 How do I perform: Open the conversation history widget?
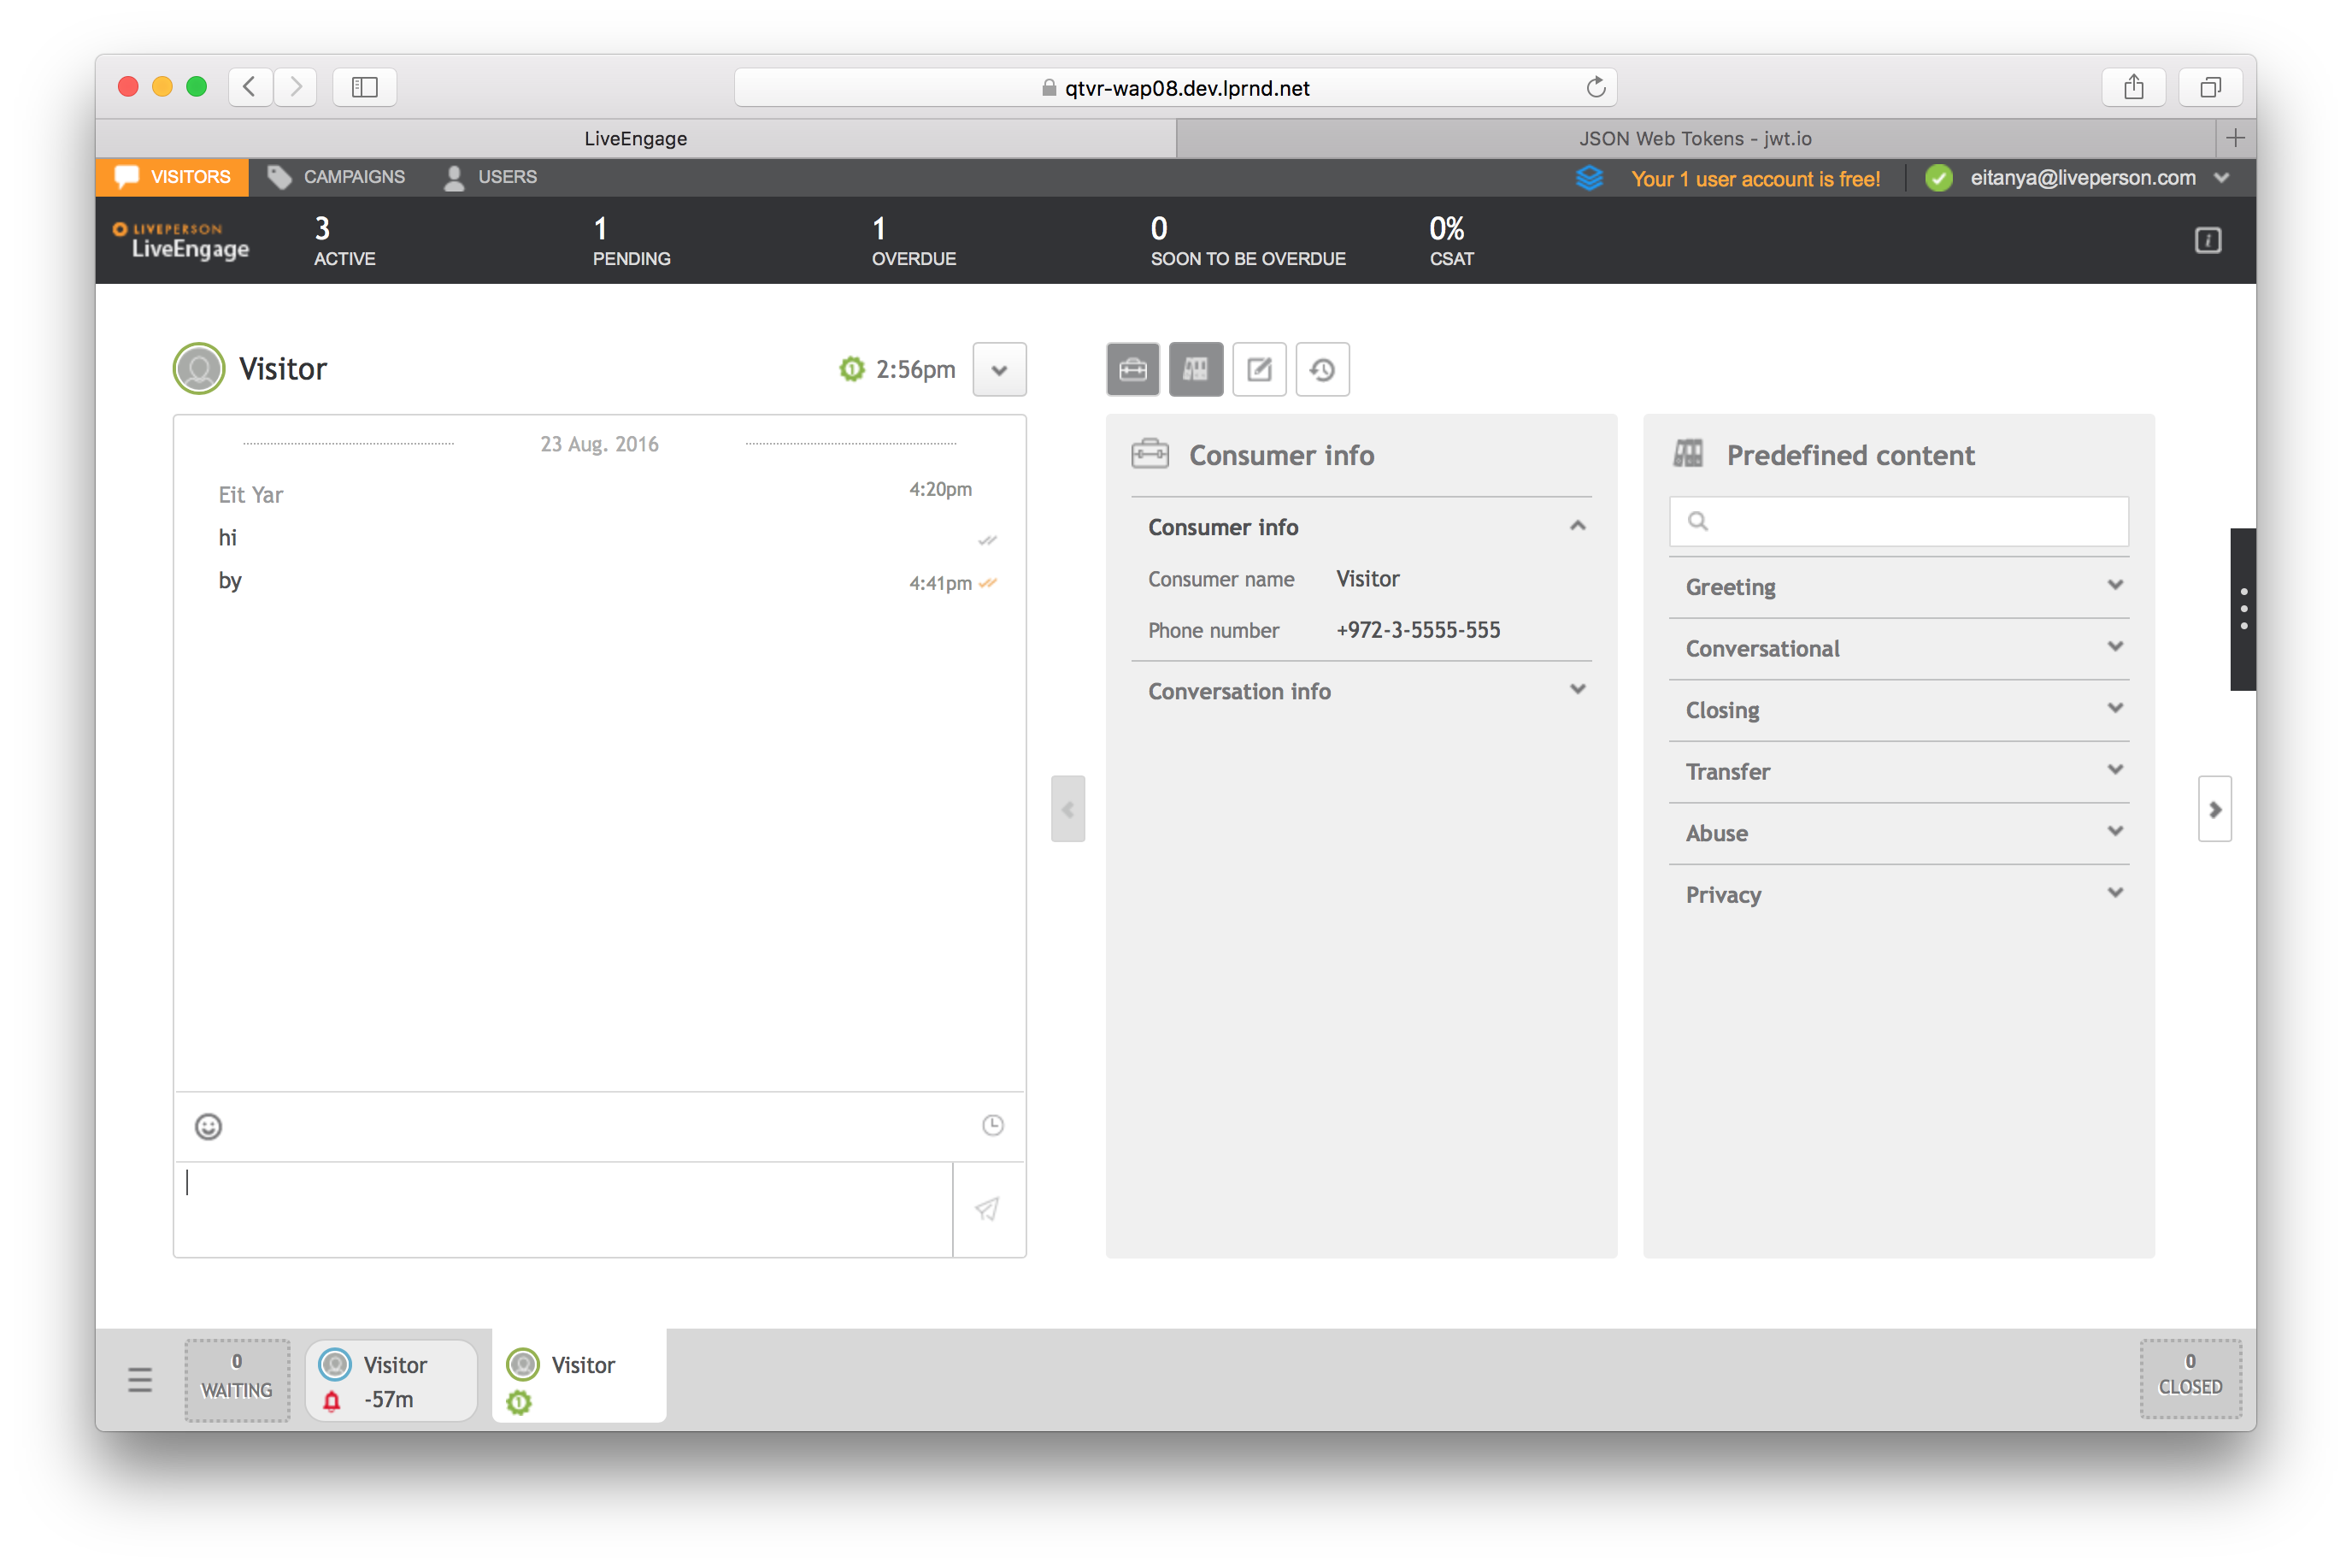[x=1321, y=370]
